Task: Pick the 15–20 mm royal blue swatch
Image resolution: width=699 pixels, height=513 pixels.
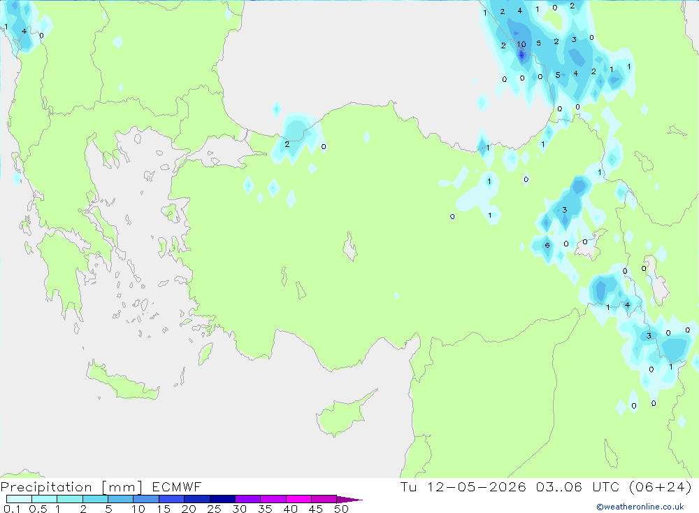Action: point(171,499)
